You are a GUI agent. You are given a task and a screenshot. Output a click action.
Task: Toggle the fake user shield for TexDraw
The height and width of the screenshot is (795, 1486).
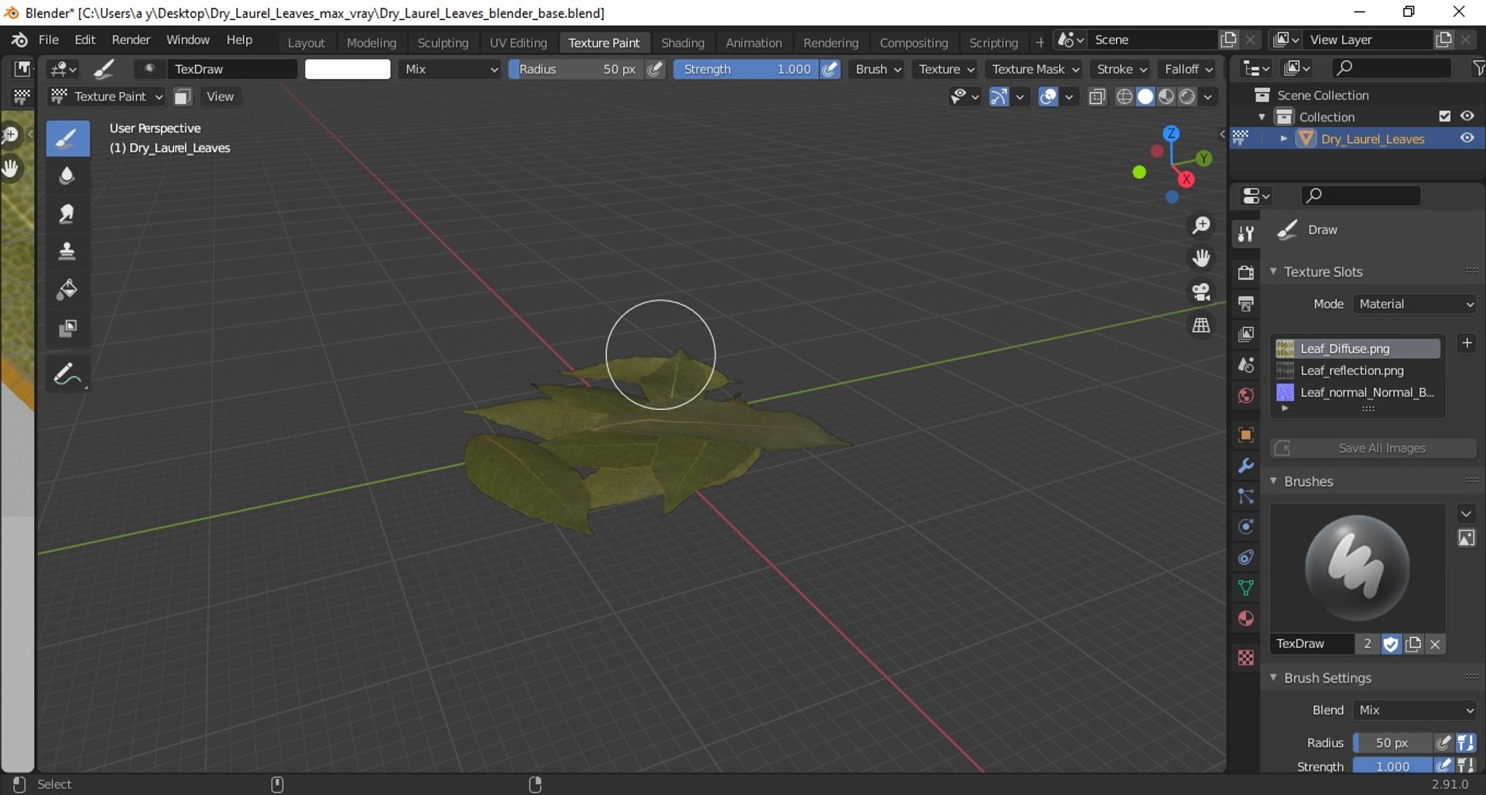[1391, 644]
